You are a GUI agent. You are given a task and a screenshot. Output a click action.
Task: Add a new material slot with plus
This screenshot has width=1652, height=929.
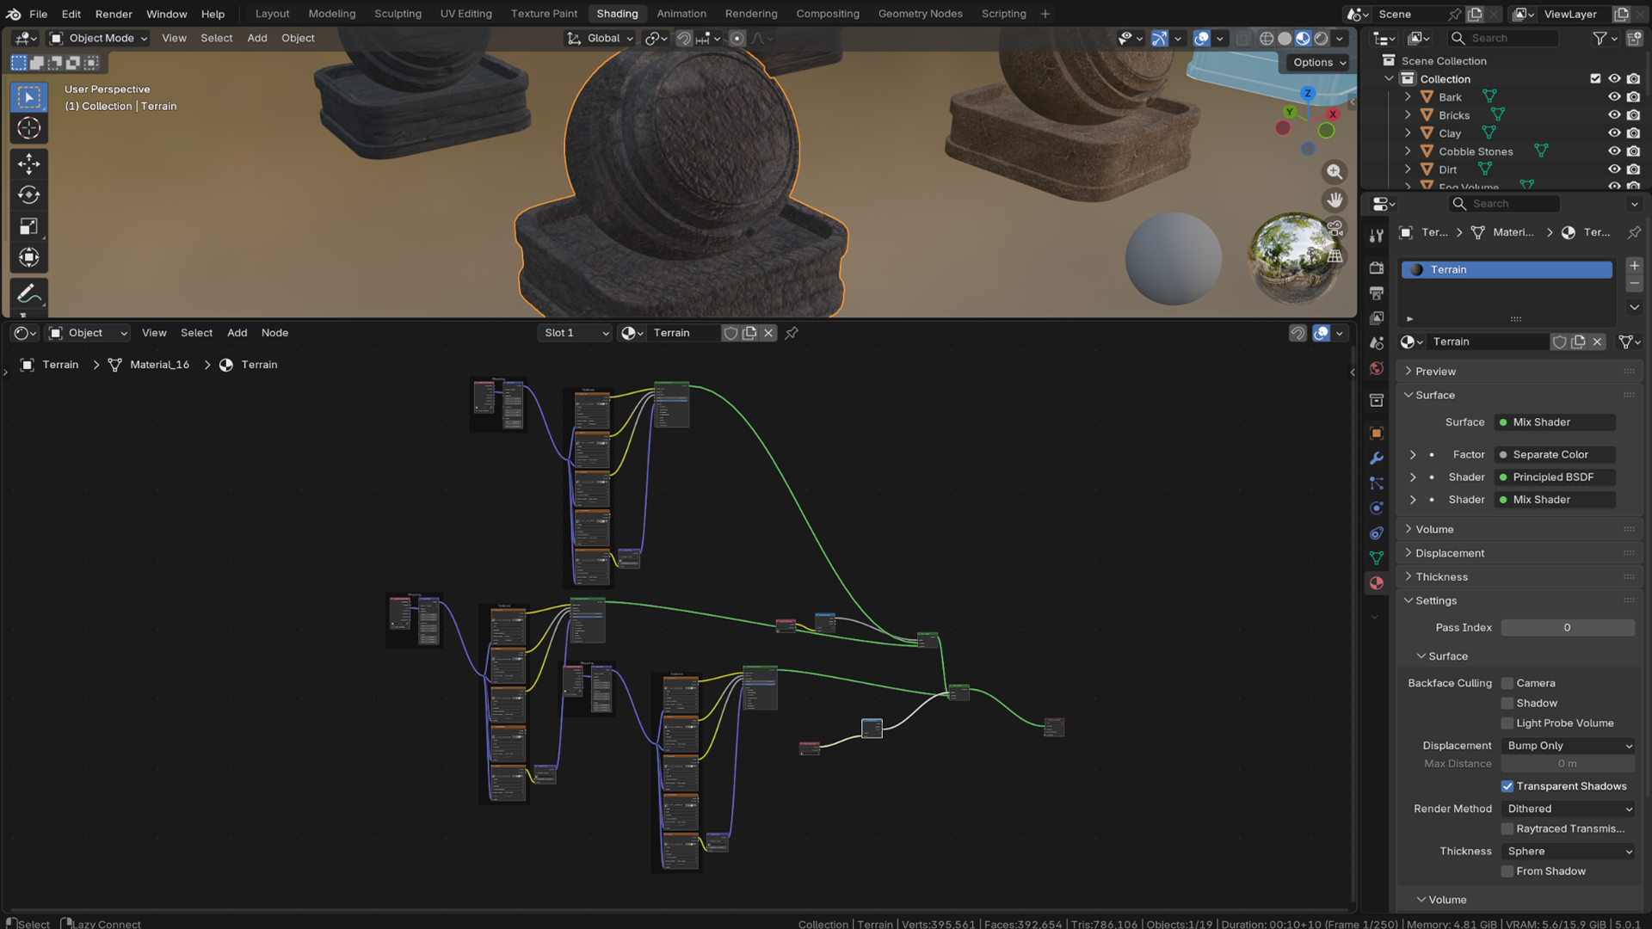[x=1634, y=266]
